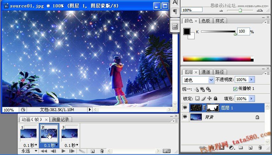Switch to the 样式 tab

[220, 21]
